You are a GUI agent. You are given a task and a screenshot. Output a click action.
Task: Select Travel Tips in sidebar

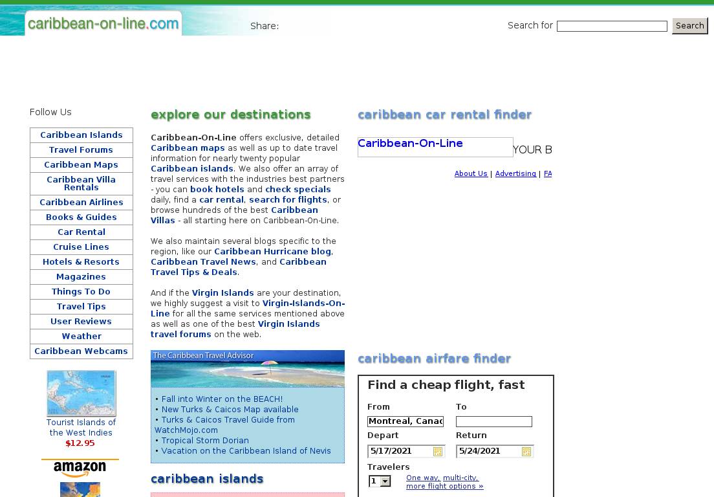click(x=81, y=307)
